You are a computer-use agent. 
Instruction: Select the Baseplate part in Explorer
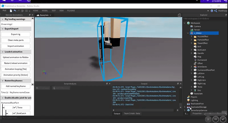click(198, 94)
